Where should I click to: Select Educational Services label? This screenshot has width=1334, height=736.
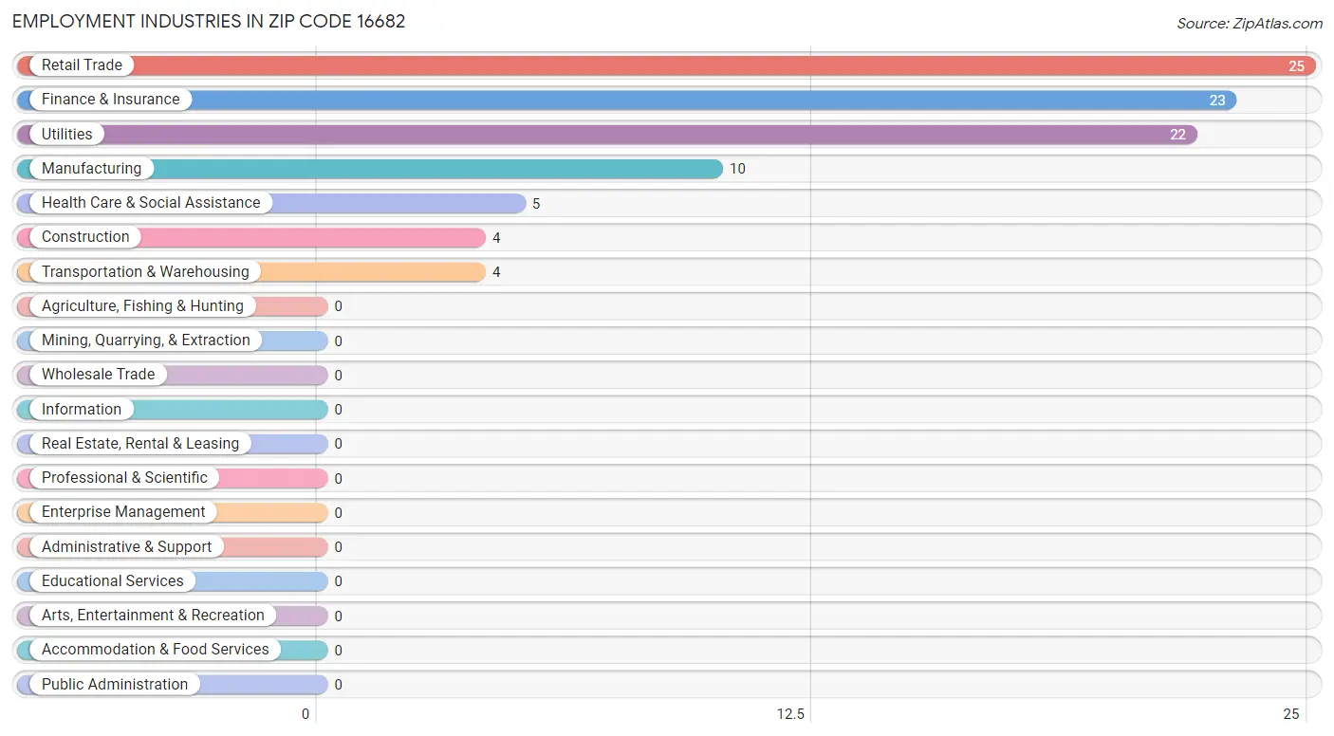[113, 581]
